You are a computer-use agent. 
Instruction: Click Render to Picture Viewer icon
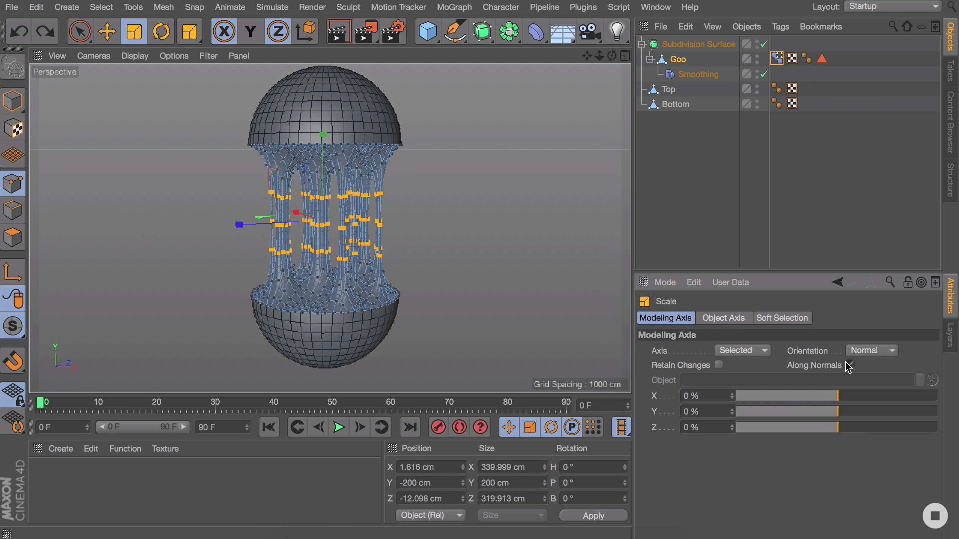click(x=366, y=31)
